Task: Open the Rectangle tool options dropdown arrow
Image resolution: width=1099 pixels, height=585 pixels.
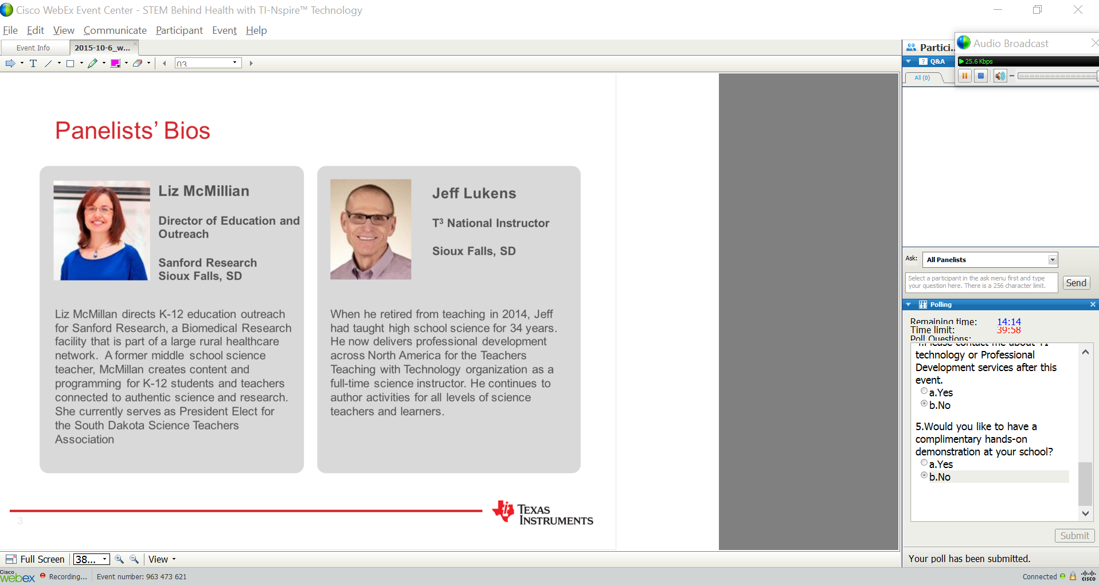Action: click(x=81, y=63)
